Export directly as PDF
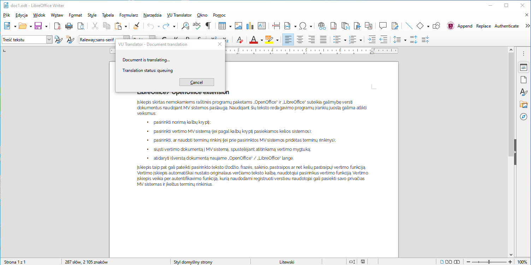Image resolution: width=531 pixels, height=265 pixels. pos(57,26)
